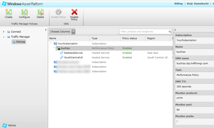This screenshot has width=214, height=128.
Task: Collapse the properties pane chevron
Action: tap(175, 30)
